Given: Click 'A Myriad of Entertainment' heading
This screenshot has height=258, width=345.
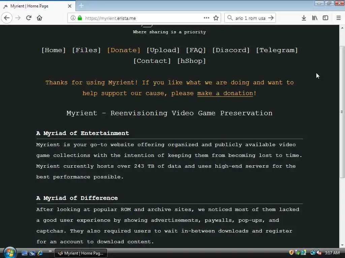Looking at the screenshot, I should (x=83, y=133).
